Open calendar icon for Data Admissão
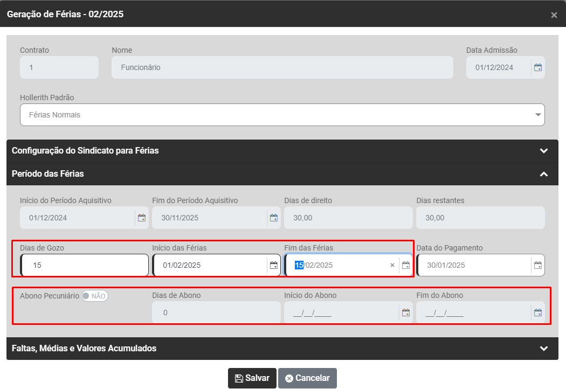The width and height of the screenshot is (566, 389). pos(537,67)
